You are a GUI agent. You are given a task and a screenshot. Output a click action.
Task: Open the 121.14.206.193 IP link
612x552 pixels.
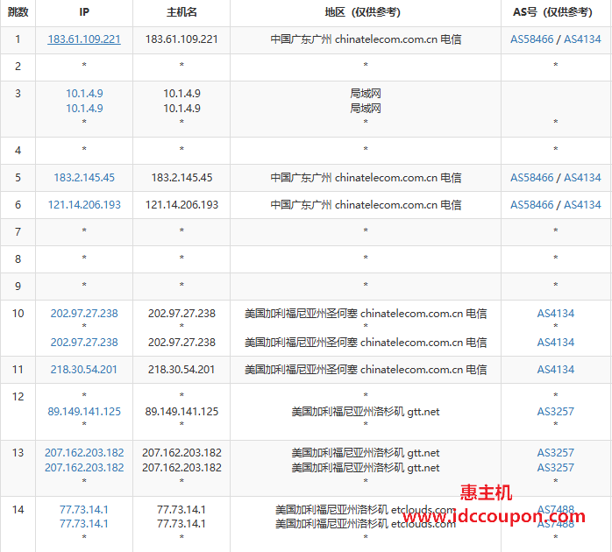click(x=84, y=205)
